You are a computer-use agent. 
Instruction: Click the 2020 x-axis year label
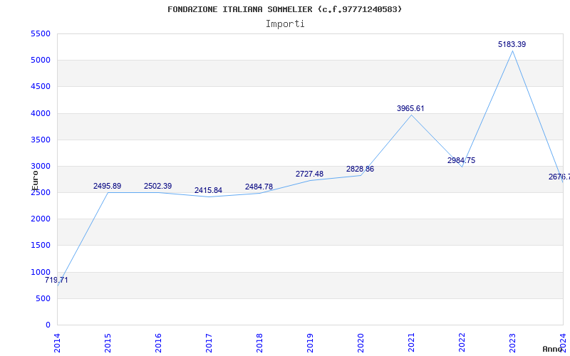(x=361, y=343)
